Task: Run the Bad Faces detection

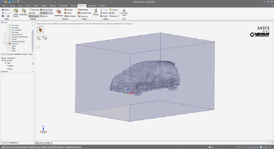Action: pos(83,10)
